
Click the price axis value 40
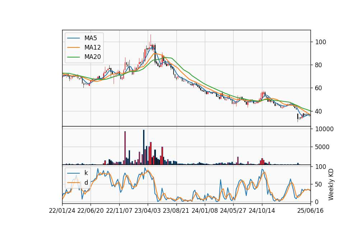tap(319, 111)
